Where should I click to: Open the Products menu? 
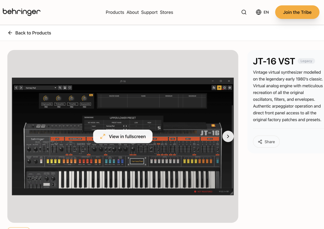(115, 12)
